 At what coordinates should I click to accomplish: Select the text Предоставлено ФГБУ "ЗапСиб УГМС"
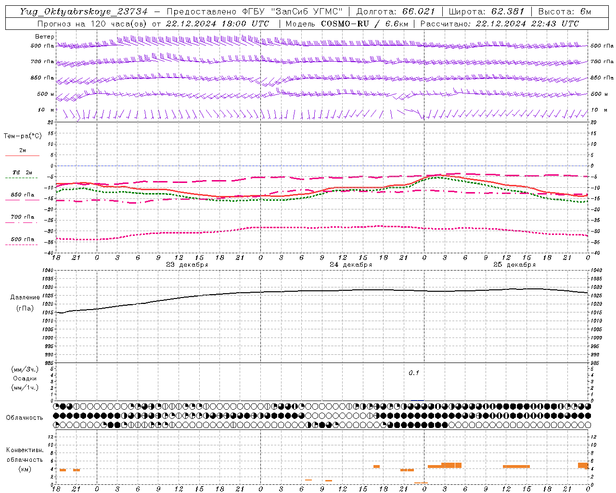pos(255,12)
